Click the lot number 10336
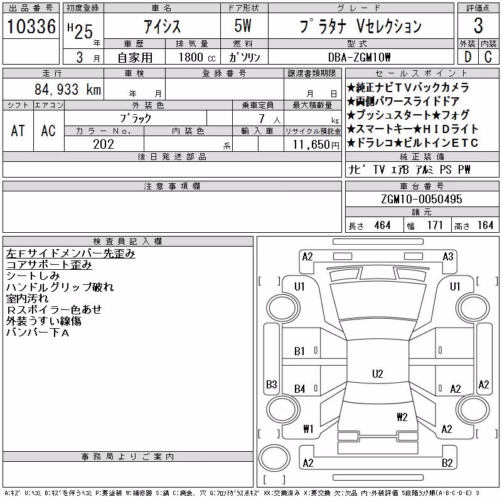This screenshot has width=502, height=502. coord(31,26)
